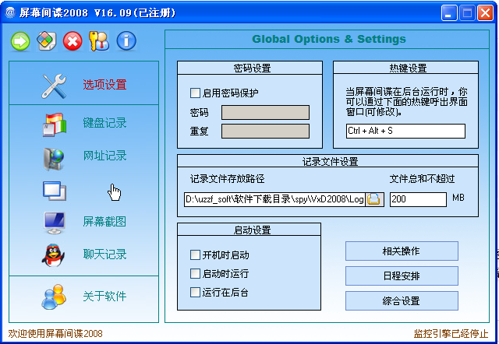Click the 密码 input field

pyautogui.click(x=265, y=112)
